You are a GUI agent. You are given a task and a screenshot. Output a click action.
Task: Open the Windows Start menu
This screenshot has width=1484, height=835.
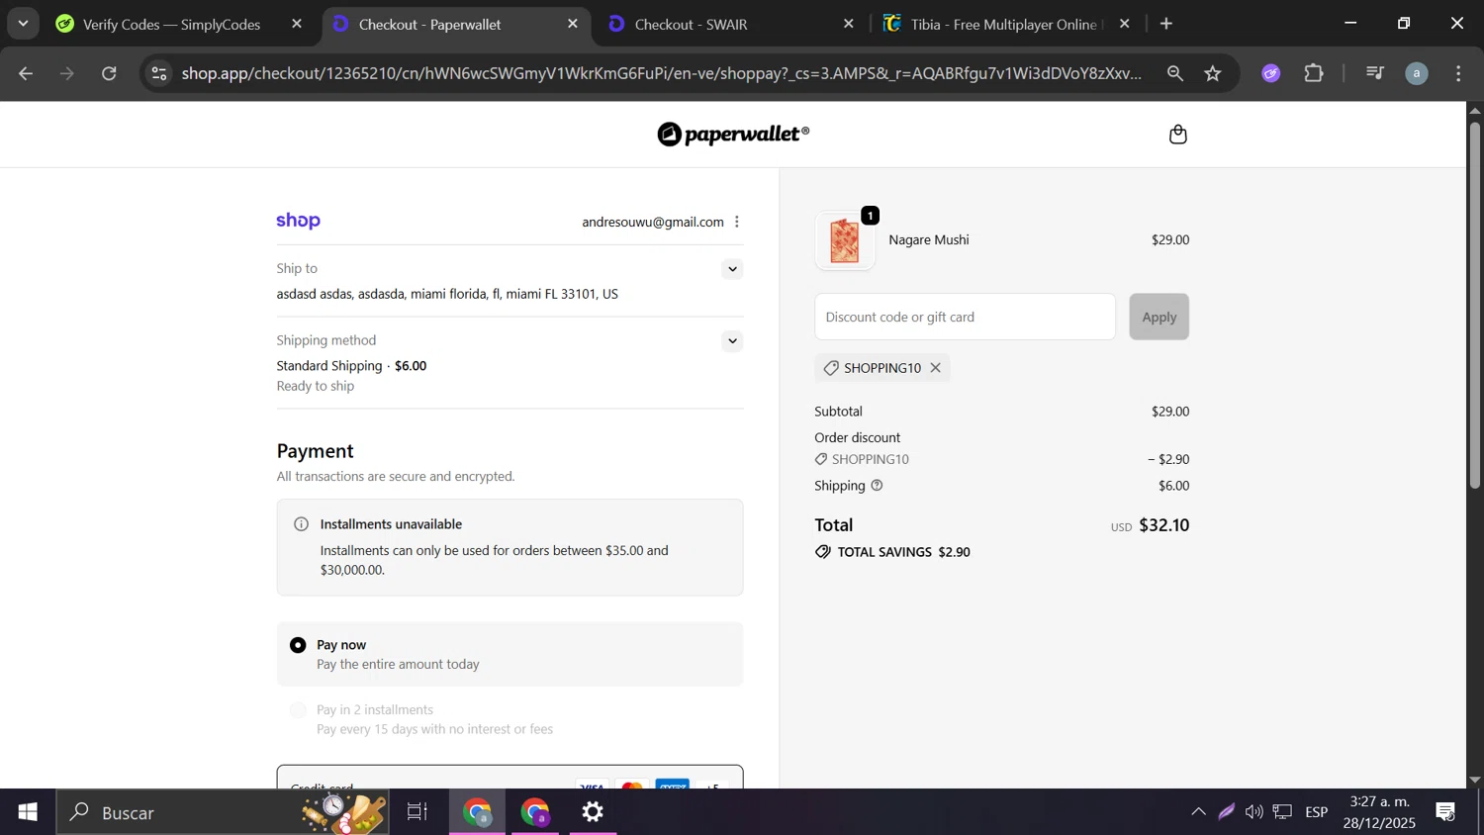coord(28,812)
